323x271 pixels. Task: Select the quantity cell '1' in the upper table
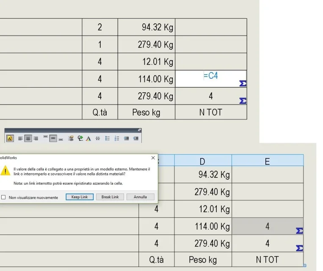100,44
